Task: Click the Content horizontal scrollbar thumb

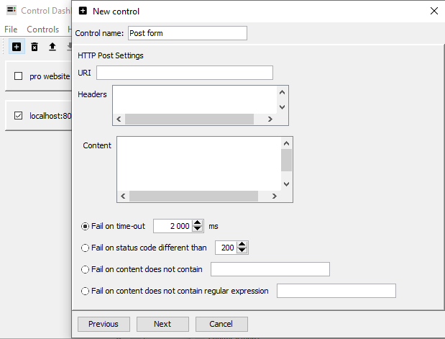Action: (193, 196)
